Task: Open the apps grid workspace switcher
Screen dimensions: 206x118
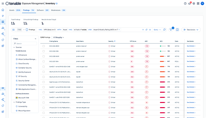Action: [198, 4]
